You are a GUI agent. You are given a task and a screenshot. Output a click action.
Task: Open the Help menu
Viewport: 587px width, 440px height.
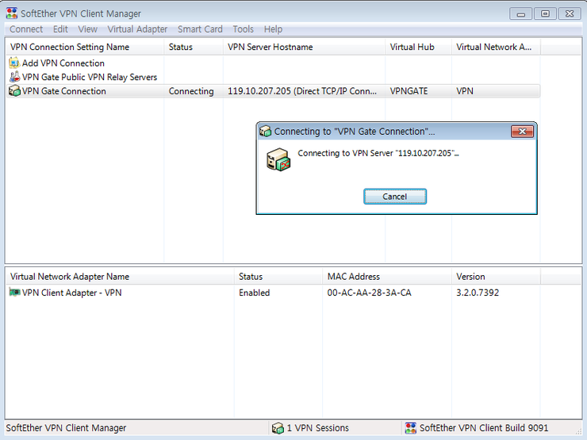coord(273,29)
